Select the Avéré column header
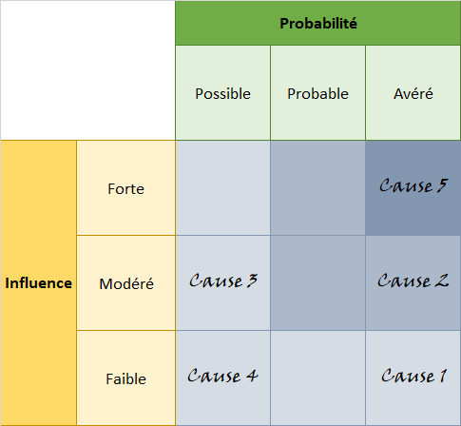The image size is (461, 426). click(413, 93)
